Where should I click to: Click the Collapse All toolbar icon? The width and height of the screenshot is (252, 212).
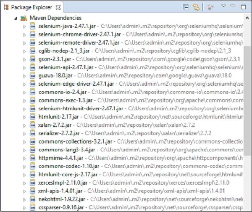tap(186, 7)
